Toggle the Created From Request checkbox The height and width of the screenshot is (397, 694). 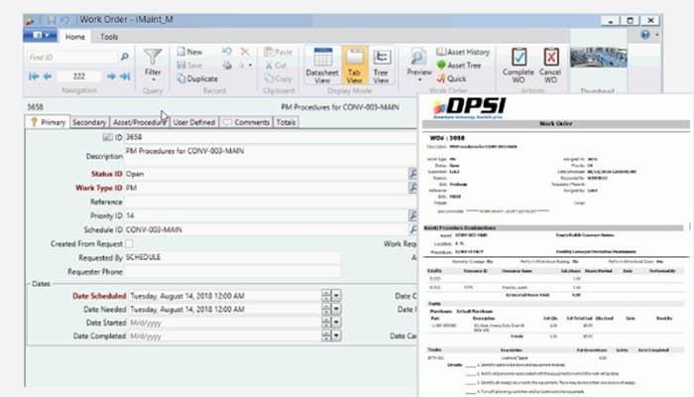tap(129, 243)
